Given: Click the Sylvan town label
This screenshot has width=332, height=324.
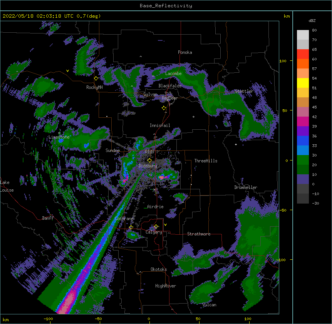Looking at the screenshot, I should click(150, 94).
